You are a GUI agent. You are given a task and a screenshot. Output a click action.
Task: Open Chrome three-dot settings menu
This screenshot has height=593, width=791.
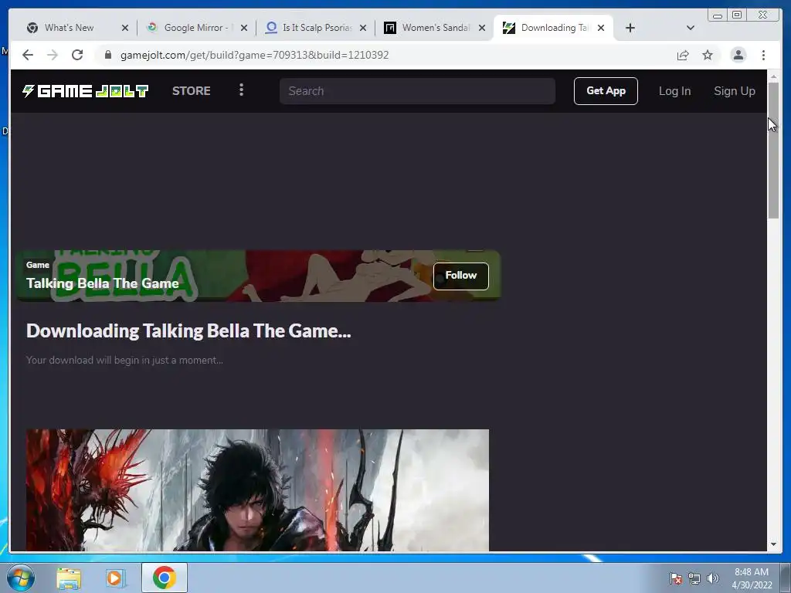[x=763, y=55]
